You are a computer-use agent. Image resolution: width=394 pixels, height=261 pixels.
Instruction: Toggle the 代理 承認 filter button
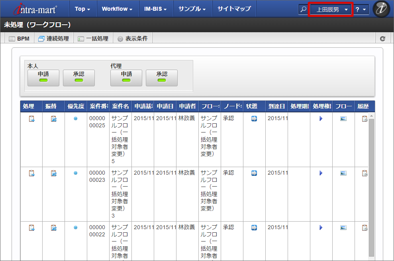(161, 78)
